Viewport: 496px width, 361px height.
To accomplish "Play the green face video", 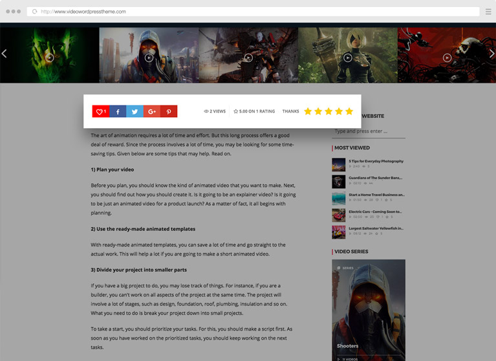I will pyautogui.click(x=50, y=58).
